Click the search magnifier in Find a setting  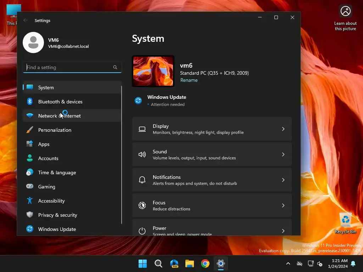[115, 67]
